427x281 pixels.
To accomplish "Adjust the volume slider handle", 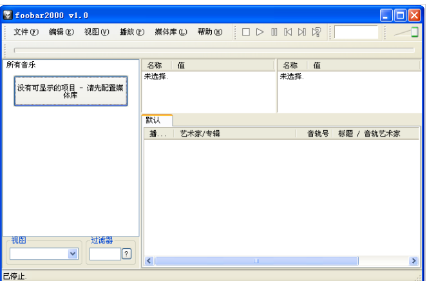I will [415, 32].
